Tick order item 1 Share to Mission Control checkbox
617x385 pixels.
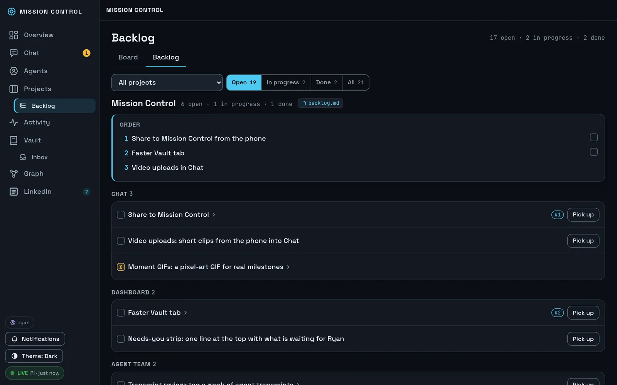[594, 137]
